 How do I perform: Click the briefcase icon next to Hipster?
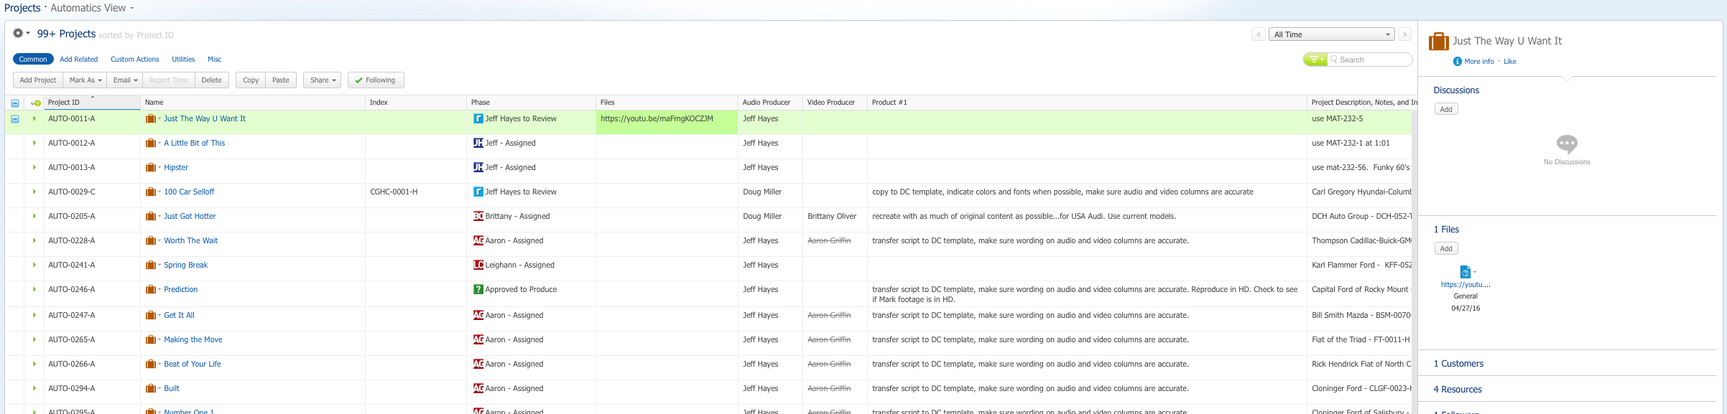click(x=151, y=168)
